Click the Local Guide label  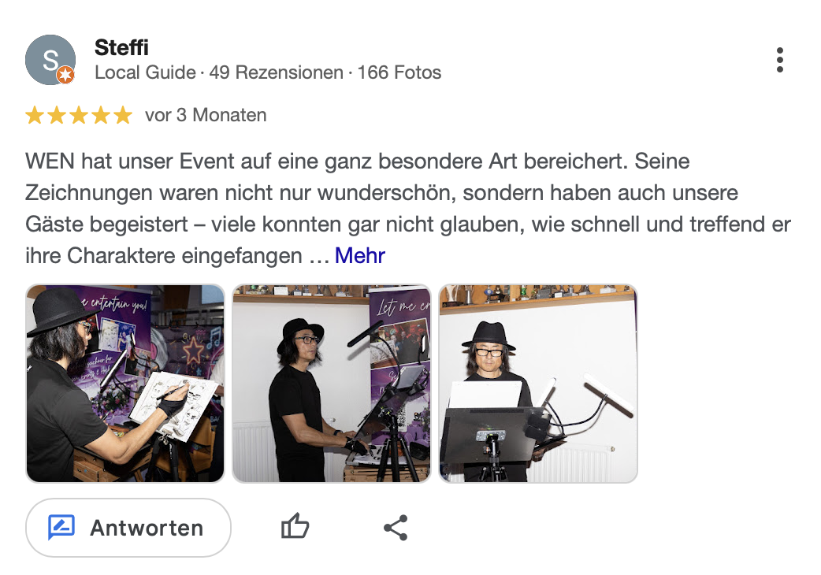pos(145,72)
